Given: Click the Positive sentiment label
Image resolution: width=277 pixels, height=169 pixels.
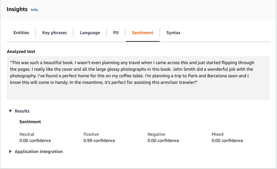Looking at the screenshot, I should (x=91, y=134).
